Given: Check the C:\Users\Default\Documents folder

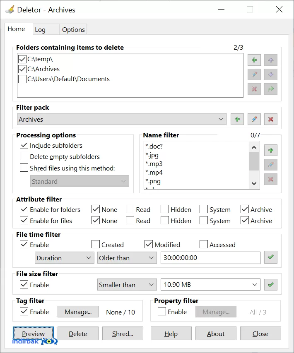Looking at the screenshot, I should tap(22, 79).
